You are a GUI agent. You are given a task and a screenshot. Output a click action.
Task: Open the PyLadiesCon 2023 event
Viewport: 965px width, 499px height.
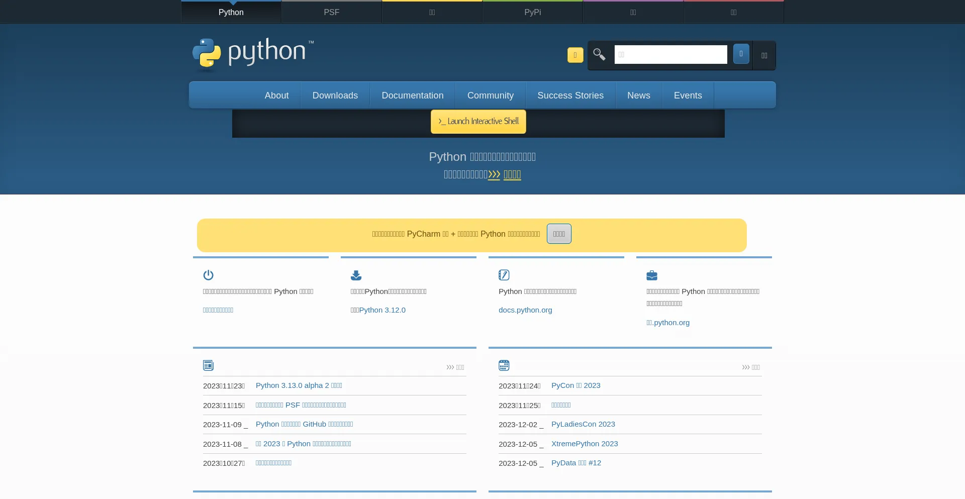(x=583, y=424)
